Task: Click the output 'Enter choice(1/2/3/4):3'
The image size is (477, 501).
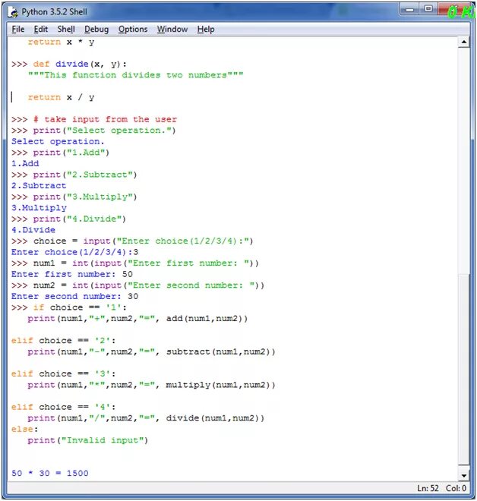Action: click(x=74, y=252)
